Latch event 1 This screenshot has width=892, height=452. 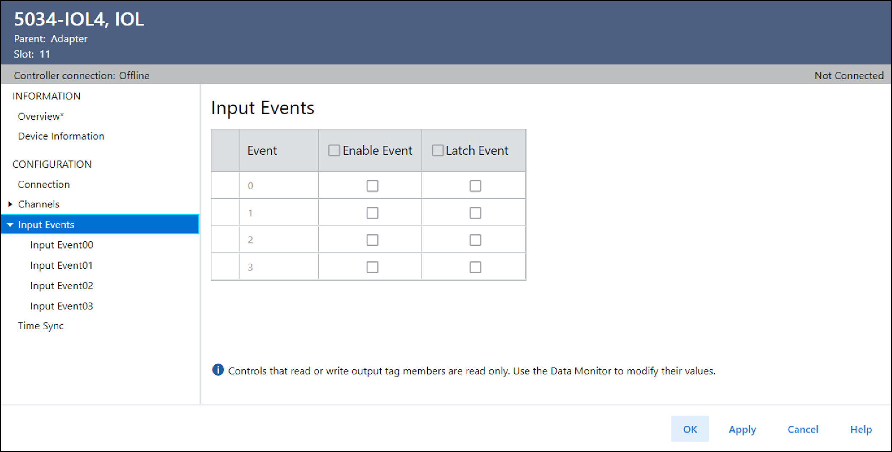click(x=475, y=213)
